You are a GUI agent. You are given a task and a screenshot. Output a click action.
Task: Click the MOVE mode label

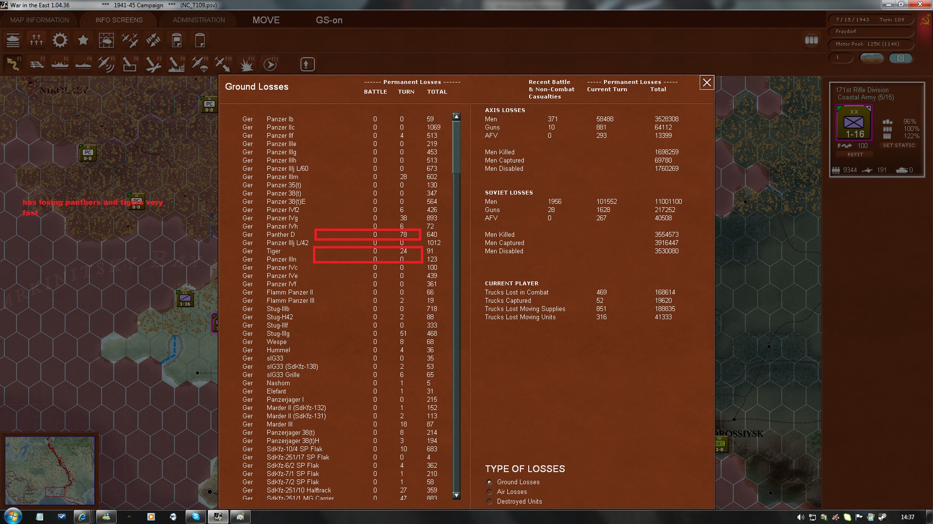(266, 20)
